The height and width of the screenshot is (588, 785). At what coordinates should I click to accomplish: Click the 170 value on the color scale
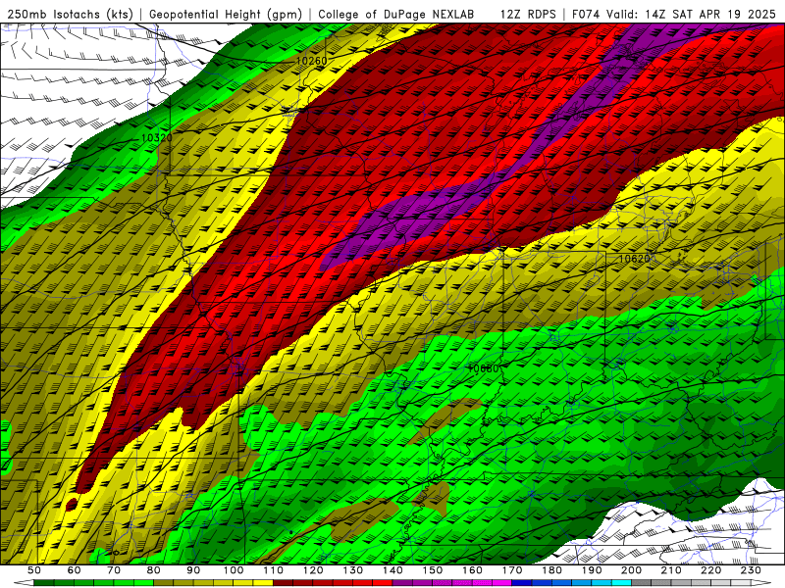click(x=512, y=570)
